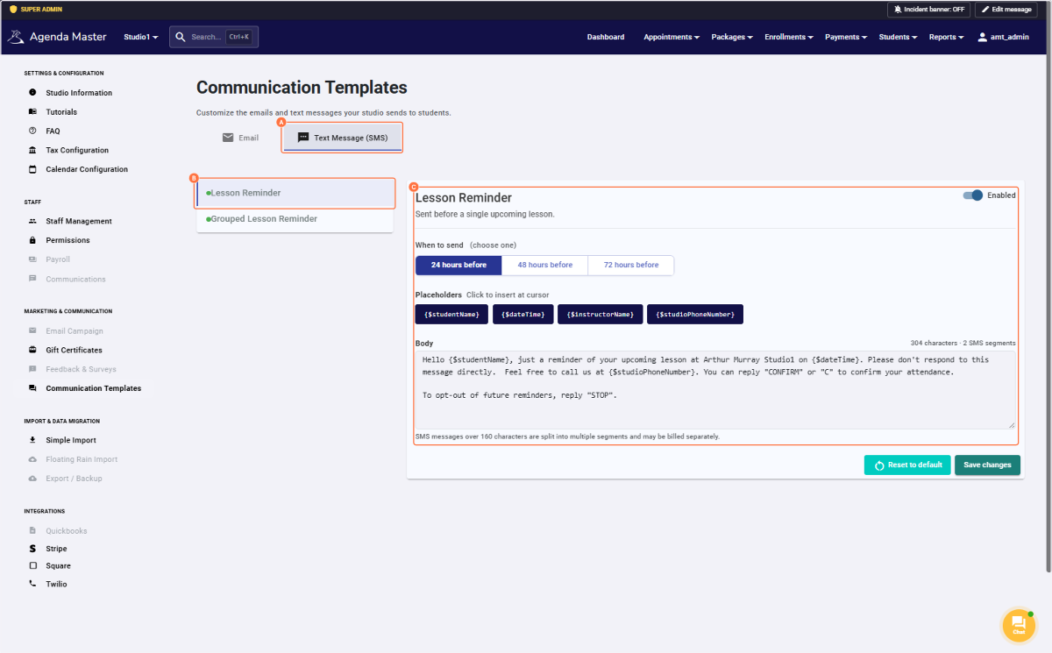Expand the Payments menu

846,37
